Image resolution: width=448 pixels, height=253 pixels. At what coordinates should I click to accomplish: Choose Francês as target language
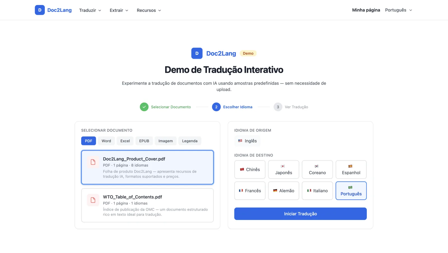point(250,191)
